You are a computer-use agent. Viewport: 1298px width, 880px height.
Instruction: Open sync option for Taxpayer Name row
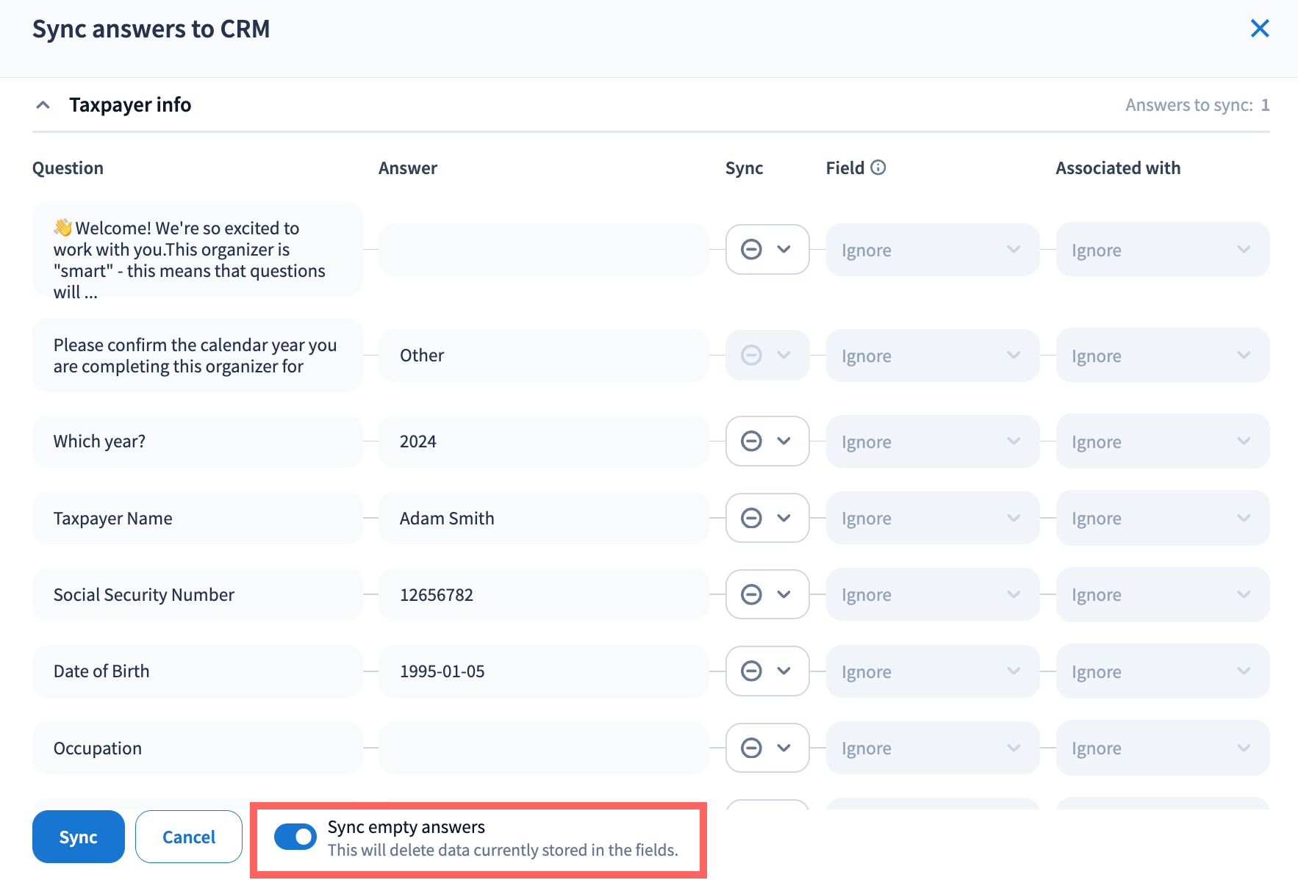tap(767, 518)
